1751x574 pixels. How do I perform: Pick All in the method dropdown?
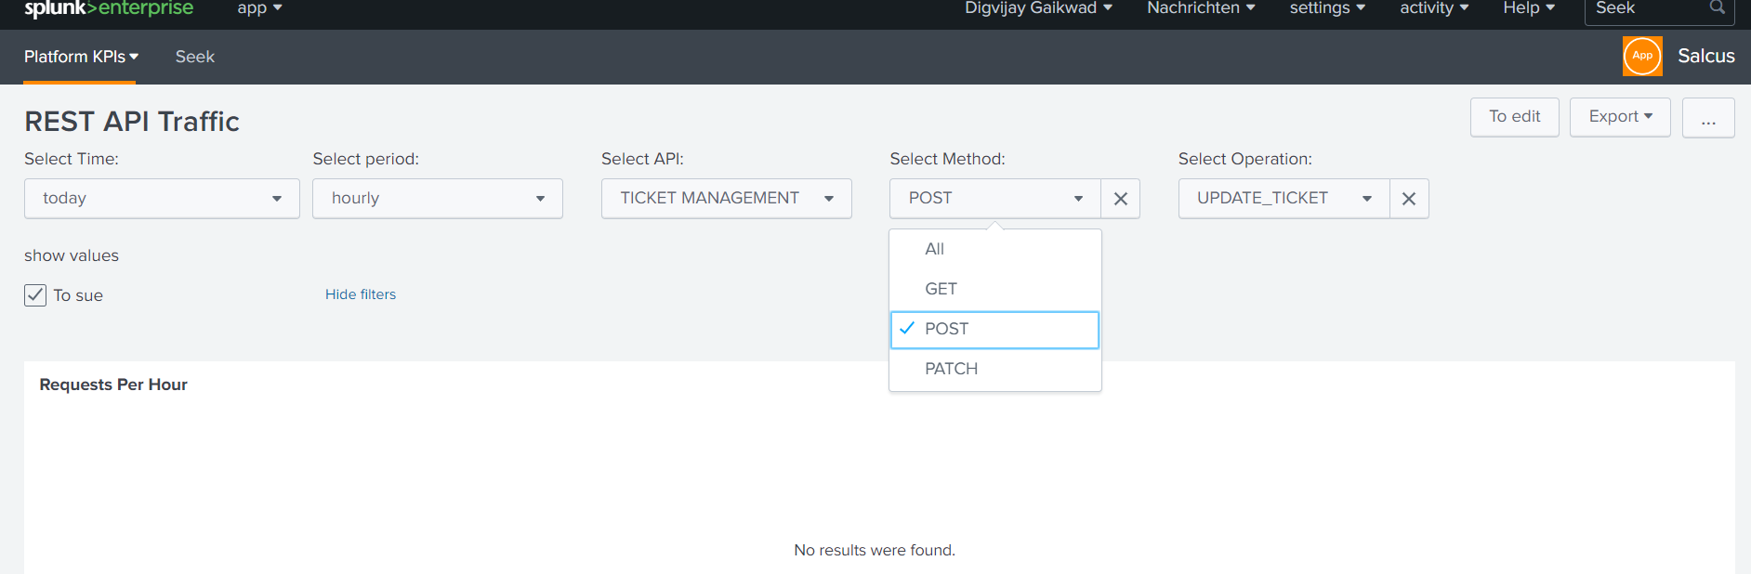934,249
